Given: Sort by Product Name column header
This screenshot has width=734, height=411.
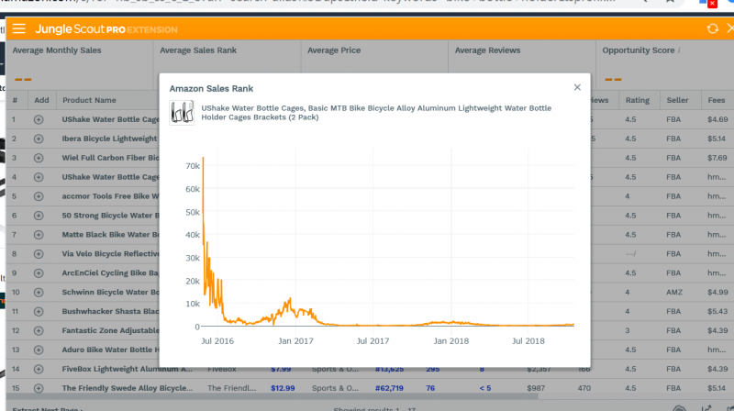Looking at the screenshot, I should point(89,100).
